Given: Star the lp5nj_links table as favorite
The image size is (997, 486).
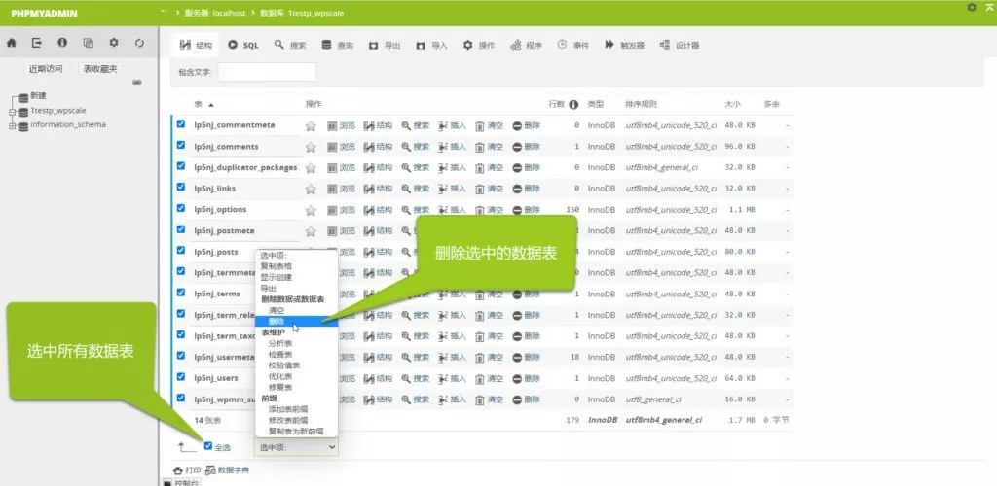Looking at the screenshot, I should pos(311,190).
